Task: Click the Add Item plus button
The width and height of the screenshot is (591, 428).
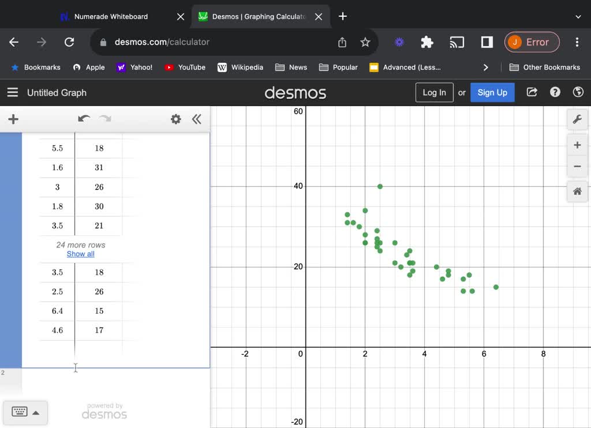Action: tap(13, 119)
